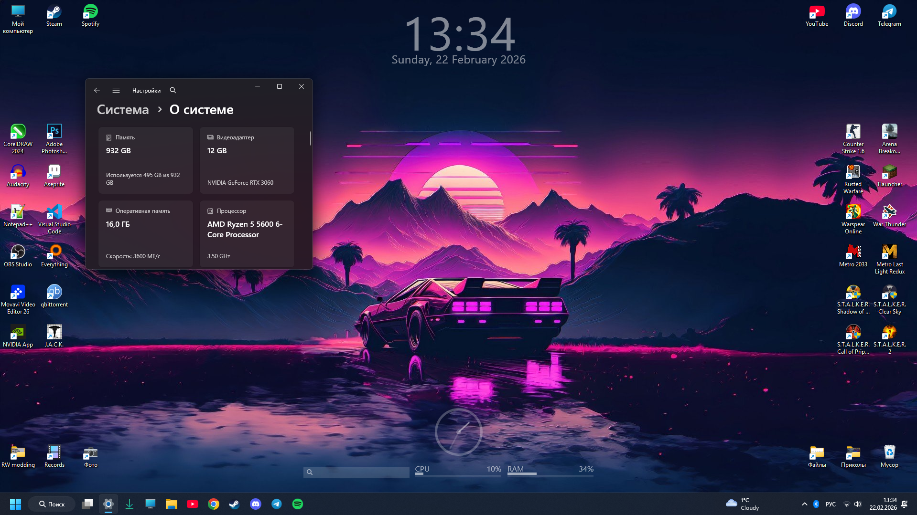Open Audacity desktop shortcut
This screenshot has height=515, width=917.
18,176
